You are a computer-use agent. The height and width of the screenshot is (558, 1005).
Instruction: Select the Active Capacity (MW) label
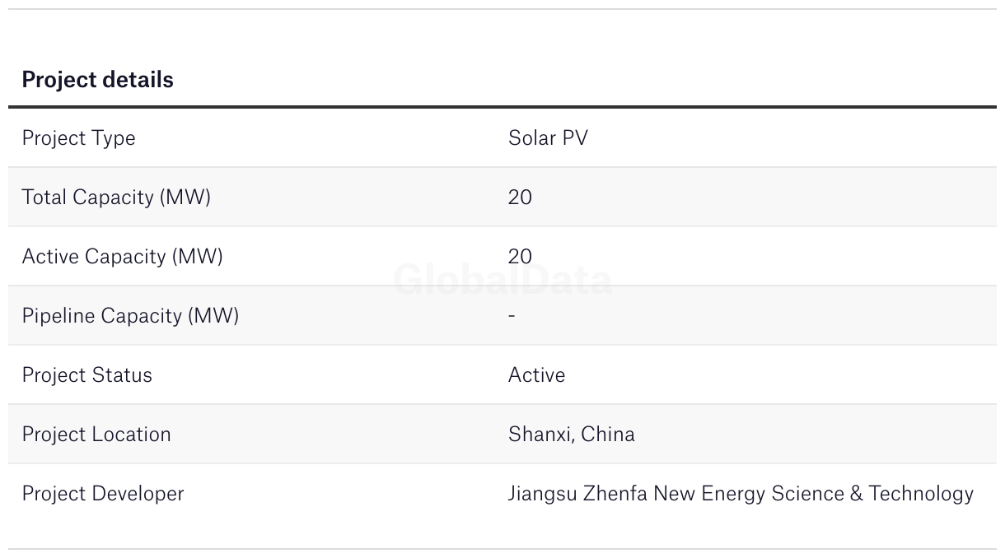click(122, 257)
